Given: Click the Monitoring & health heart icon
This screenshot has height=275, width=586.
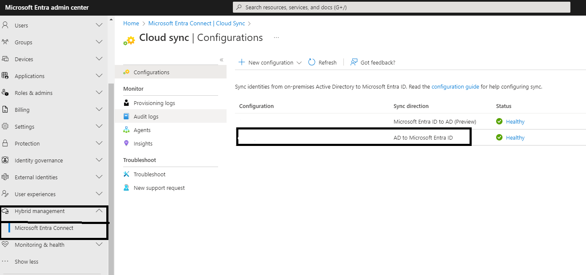Looking at the screenshot, I should [x=5, y=245].
